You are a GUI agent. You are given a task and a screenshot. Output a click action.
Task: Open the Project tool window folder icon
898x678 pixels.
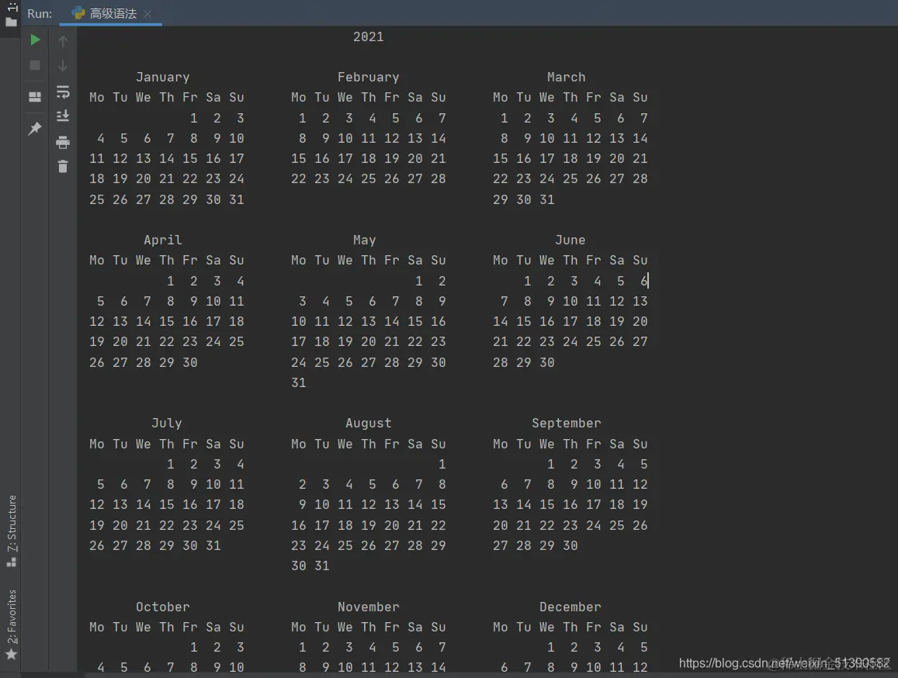click(11, 22)
